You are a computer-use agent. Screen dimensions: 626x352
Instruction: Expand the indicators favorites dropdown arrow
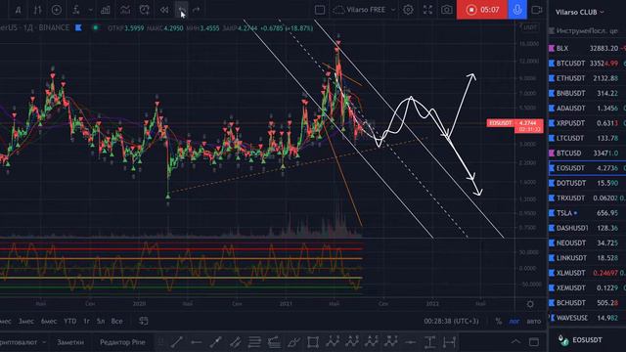point(91,10)
